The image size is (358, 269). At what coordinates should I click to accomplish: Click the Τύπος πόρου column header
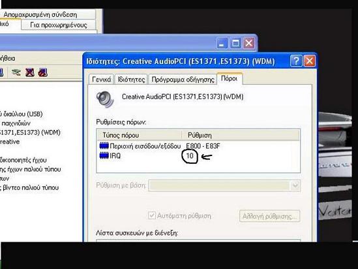(x=140, y=135)
